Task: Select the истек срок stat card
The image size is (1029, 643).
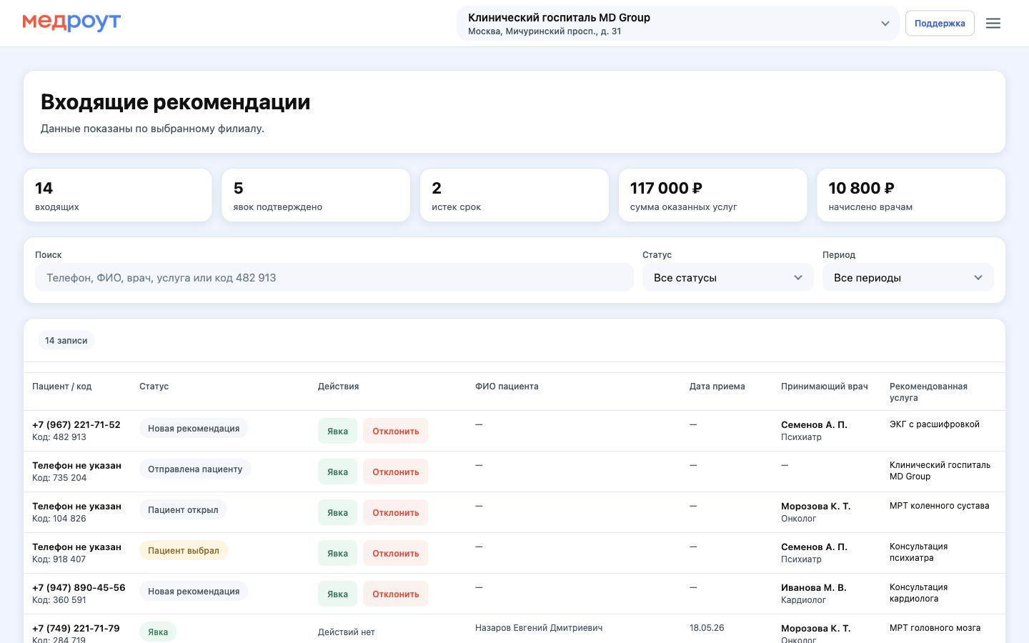Action: [x=514, y=195]
